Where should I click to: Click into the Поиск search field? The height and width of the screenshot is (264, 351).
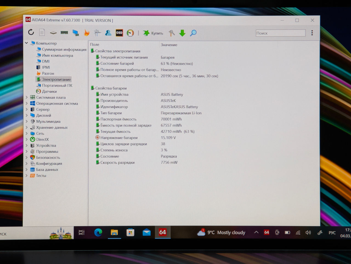(281, 33)
